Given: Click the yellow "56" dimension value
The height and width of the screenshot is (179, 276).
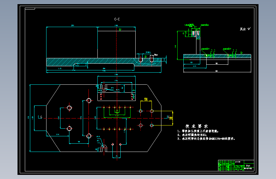Looking at the screenshot, I should 146,99.
